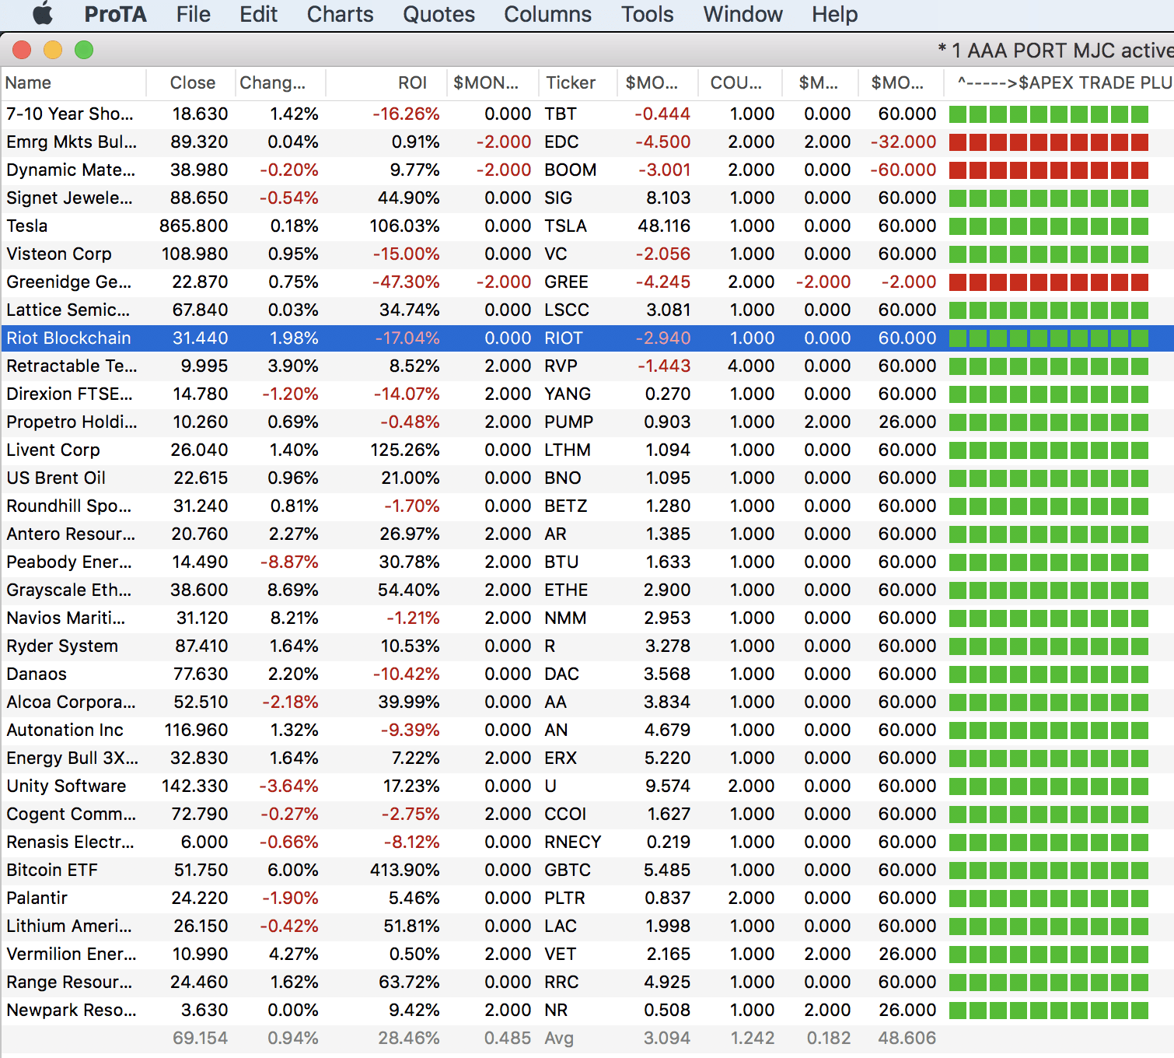
Task: Click the red color bar in Dynamic Mate... row
Action: point(1049,170)
